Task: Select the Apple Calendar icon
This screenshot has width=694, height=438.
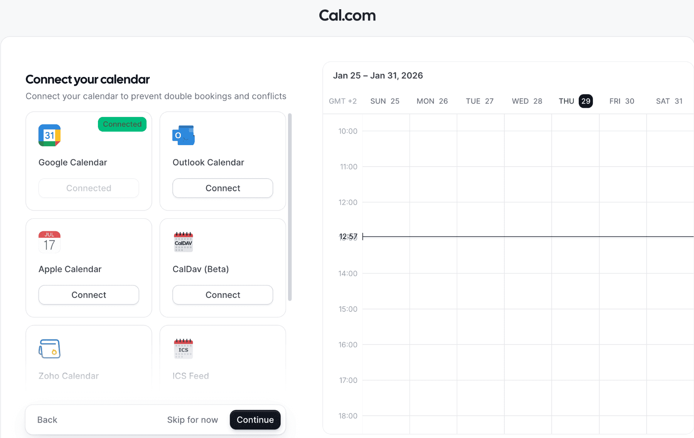Action: point(49,242)
